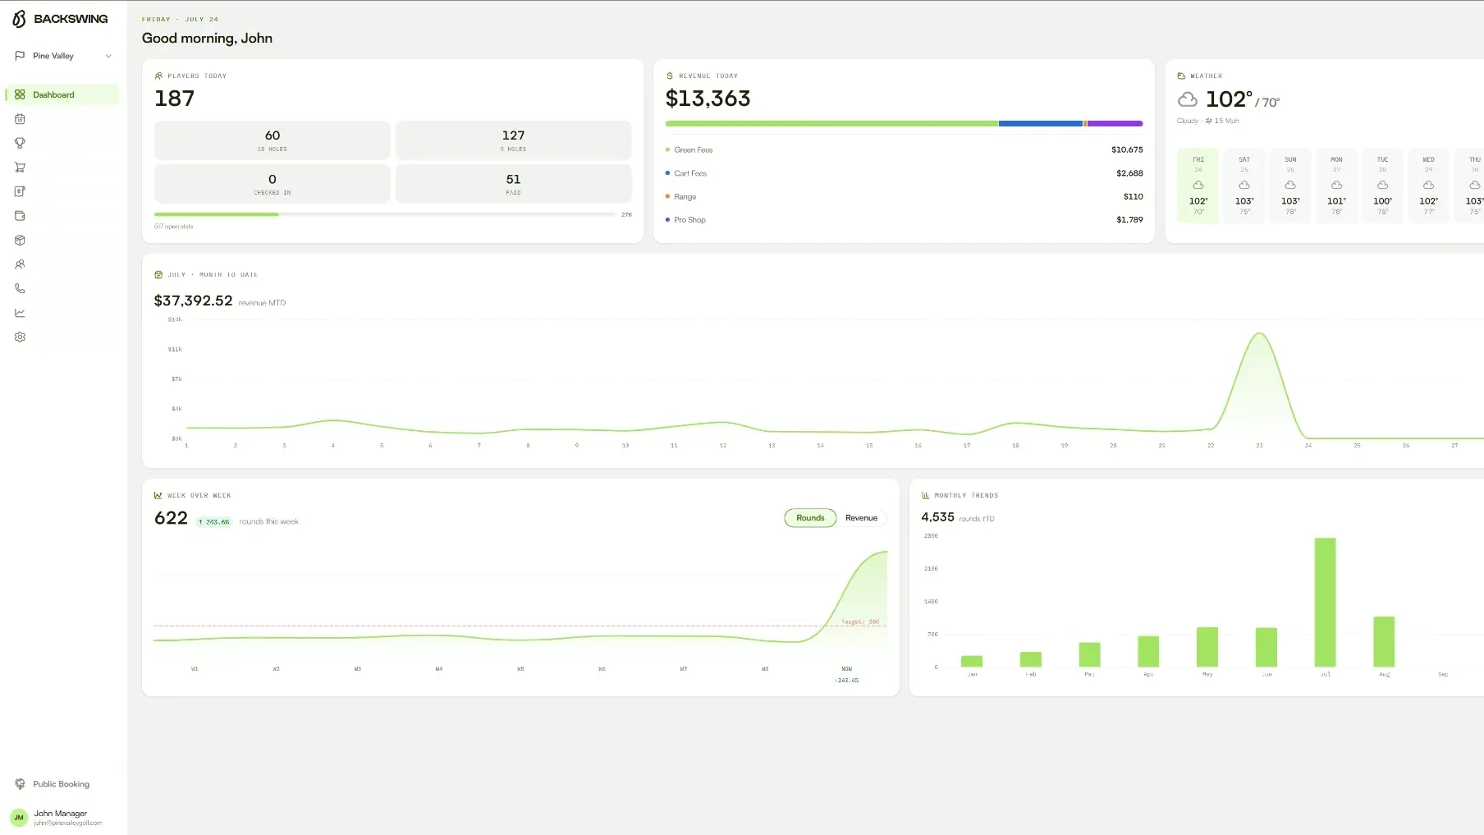The width and height of the screenshot is (1484, 835).
Task: Select the MON 27 forecast card
Action: [x=1336, y=186]
